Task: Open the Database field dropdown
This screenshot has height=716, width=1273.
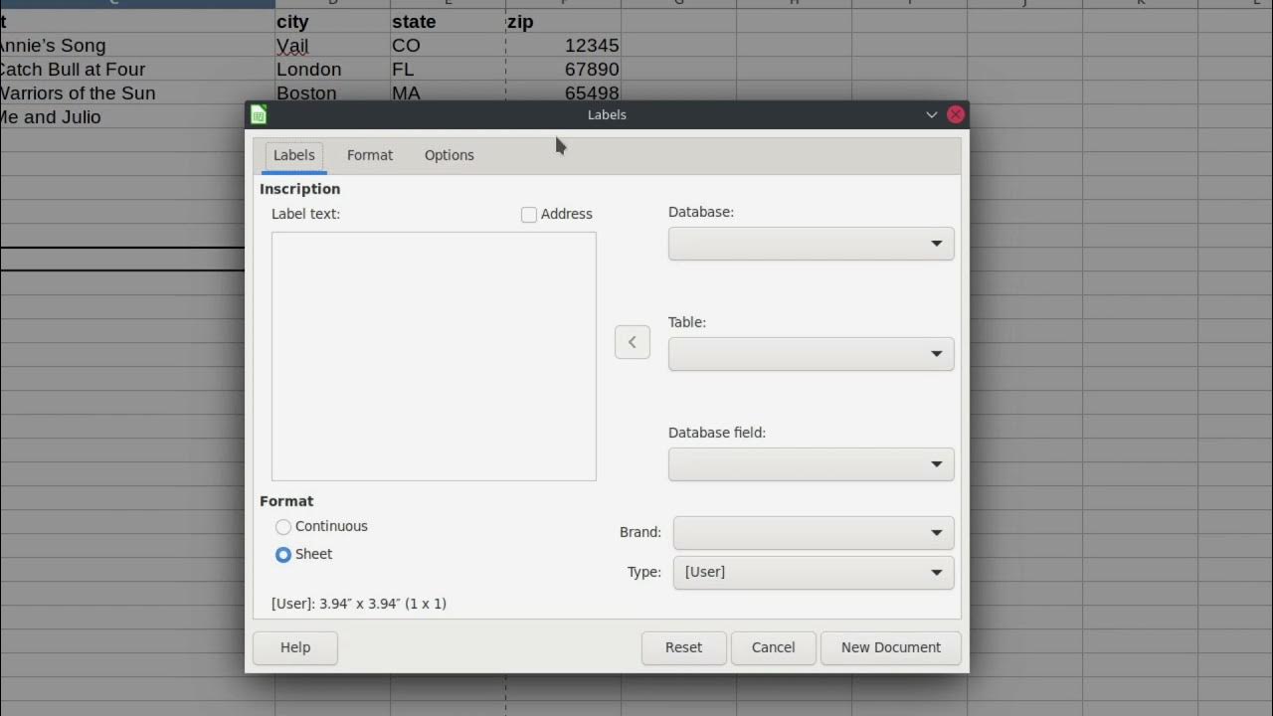Action: [812, 464]
